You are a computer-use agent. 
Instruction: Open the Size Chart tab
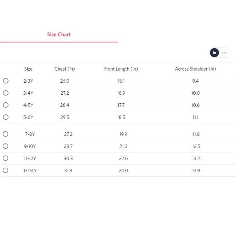coord(59,35)
